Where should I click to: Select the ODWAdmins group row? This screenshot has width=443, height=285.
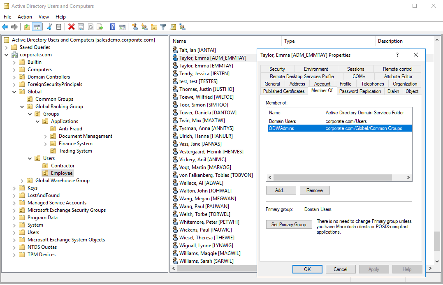click(339, 128)
